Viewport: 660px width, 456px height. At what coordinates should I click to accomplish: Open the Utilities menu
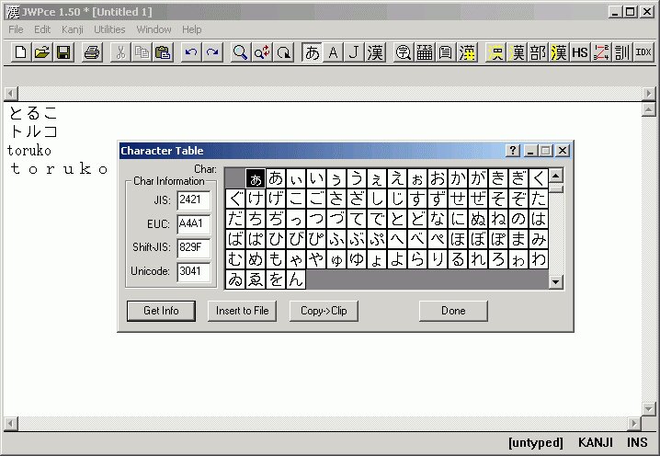pyautogui.click(x=109, y=29)
